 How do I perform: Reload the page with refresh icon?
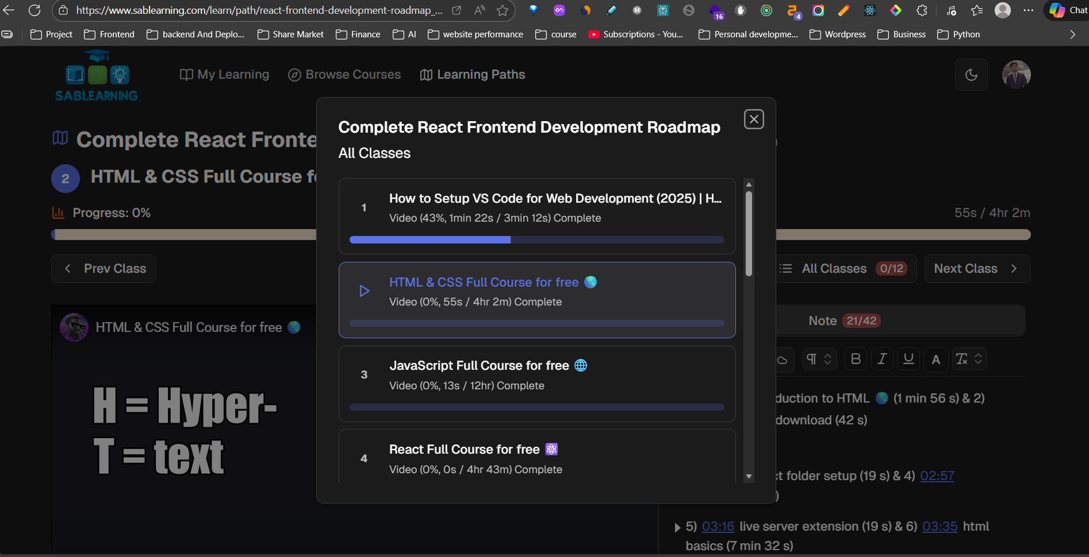(34, 10)
